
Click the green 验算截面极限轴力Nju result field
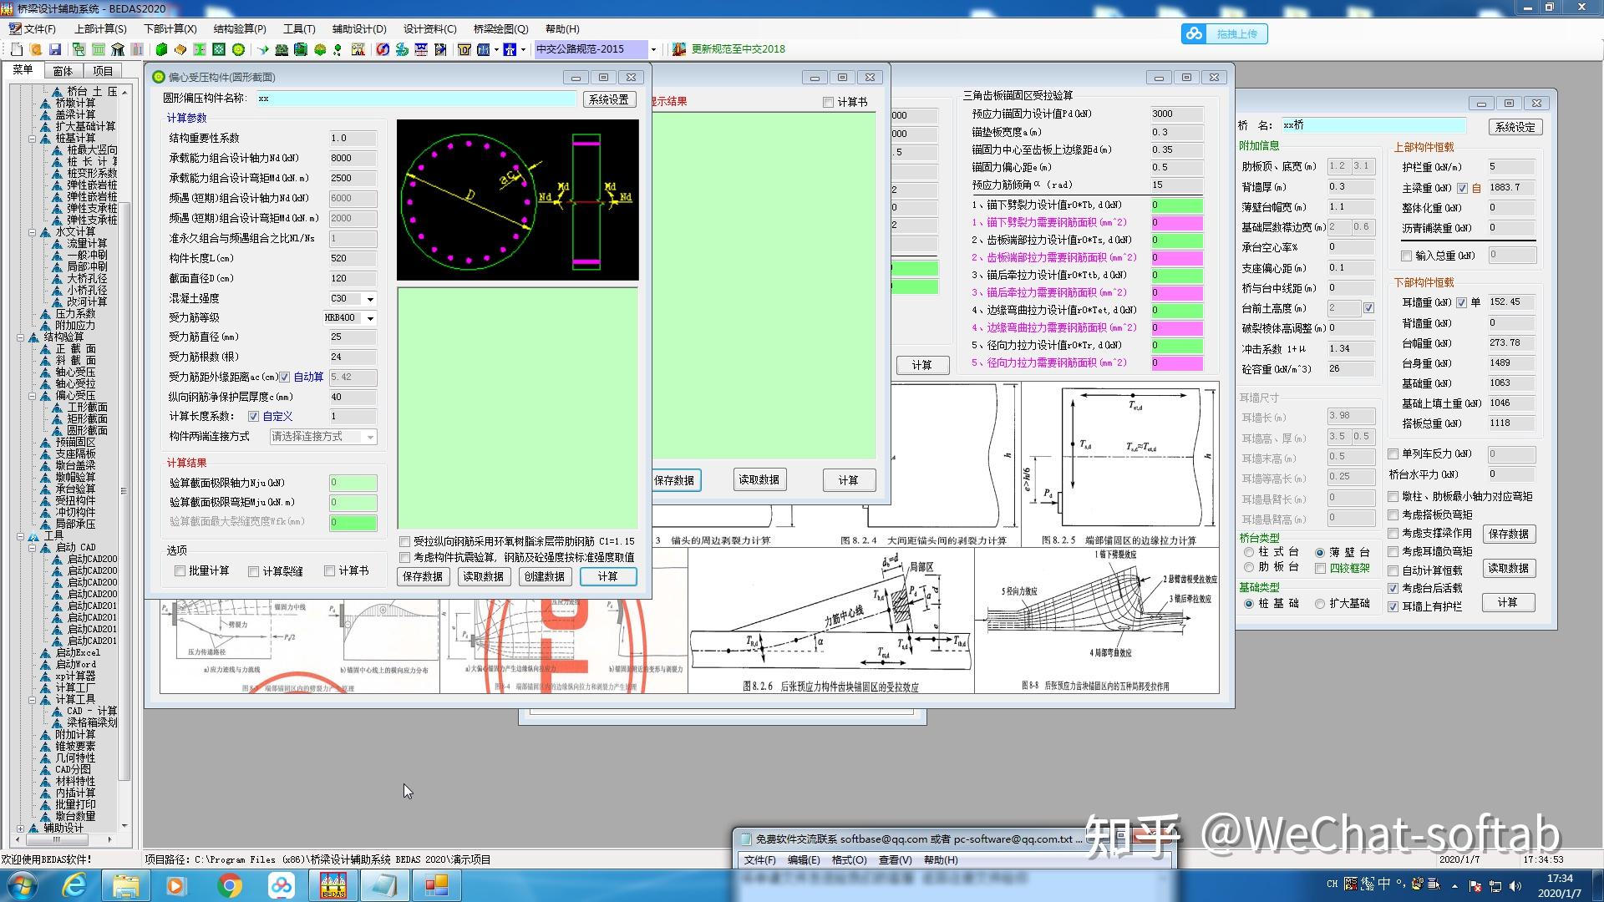[x=353, y=483]
